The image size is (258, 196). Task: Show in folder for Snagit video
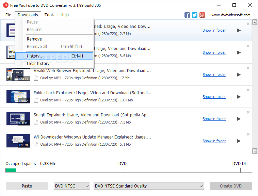[x=214, y=119]
